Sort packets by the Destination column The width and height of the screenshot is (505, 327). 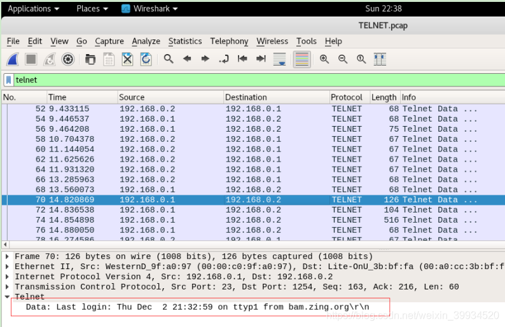[276, 97]
